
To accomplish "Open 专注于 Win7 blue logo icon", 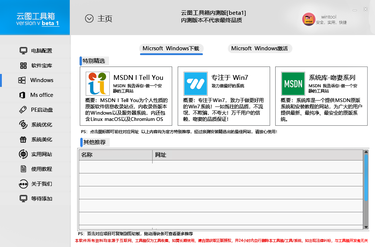I will tap(195, 84).
